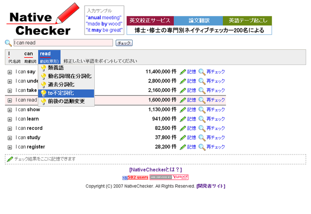
Task: Expand the 'I can register' result row
Action: tap(10, 147)
